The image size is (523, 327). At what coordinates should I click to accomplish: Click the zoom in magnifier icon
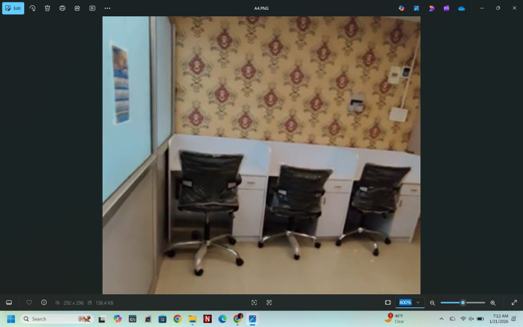click(x=493, y=303)
